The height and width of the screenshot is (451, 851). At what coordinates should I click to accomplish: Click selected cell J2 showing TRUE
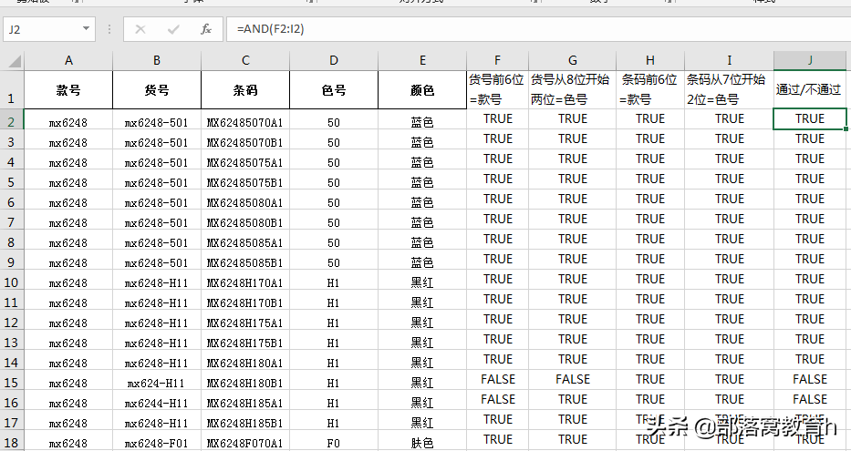(x=810, y=119)
